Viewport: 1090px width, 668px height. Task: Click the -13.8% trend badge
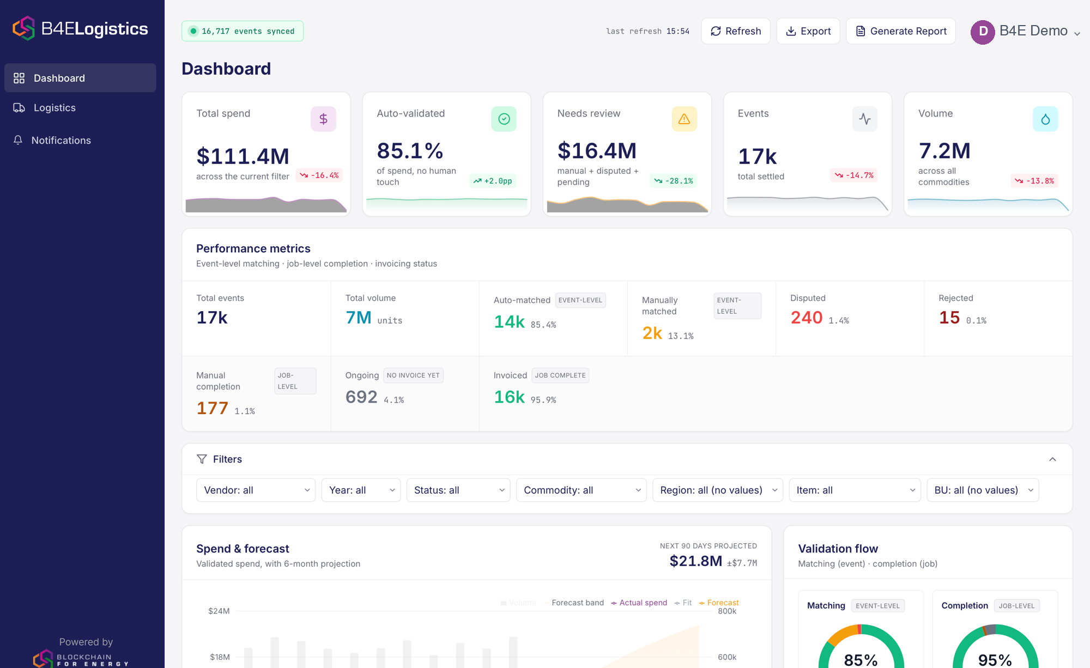[x=1034, y=181]
